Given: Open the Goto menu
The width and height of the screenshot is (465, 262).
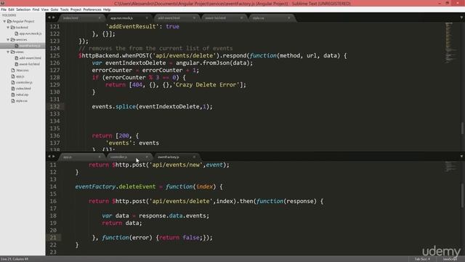Looking at the screenshot, I should [x=54, y=9].
